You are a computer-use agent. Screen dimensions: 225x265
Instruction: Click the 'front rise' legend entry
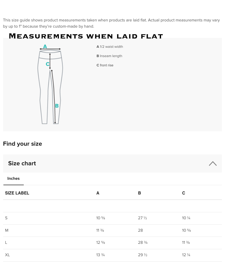pos(105,65)
